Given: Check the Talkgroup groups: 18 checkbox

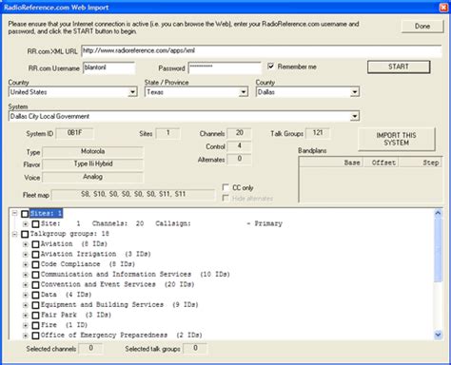Looking at the screenshot, I should pos(25,234).
